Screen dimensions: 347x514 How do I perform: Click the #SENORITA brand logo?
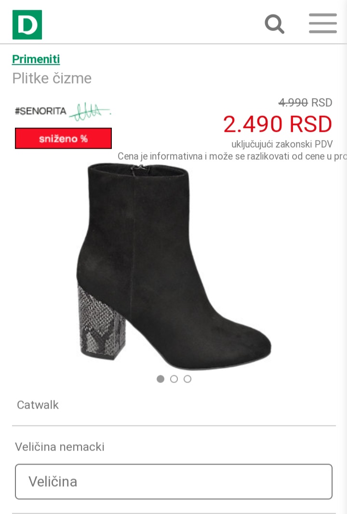click(x=40, y=111)
